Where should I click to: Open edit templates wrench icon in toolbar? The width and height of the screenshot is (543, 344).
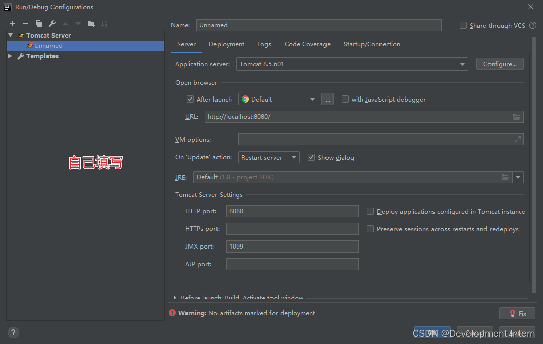(x=52, y=24)
